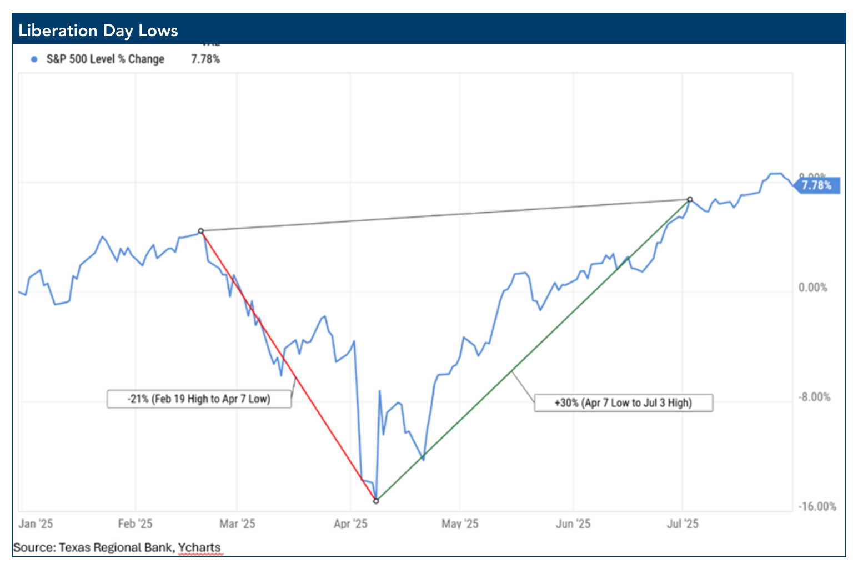Select the Jul '25 axis label
The width and height of the screenshot is (858, 569).
pos(683,524)
